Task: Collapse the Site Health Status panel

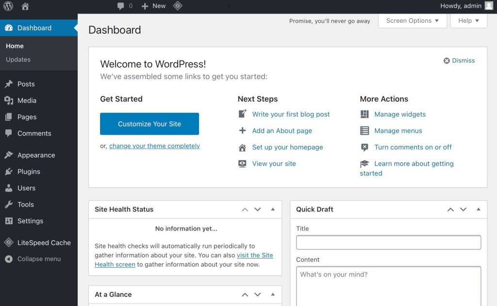Action: (273, 209)
